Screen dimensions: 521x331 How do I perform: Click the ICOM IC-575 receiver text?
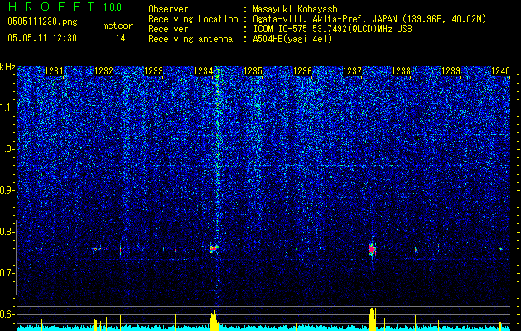332,29
